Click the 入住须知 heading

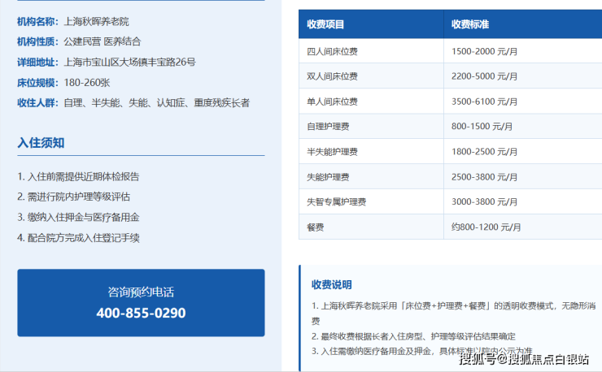click(41, 143)
